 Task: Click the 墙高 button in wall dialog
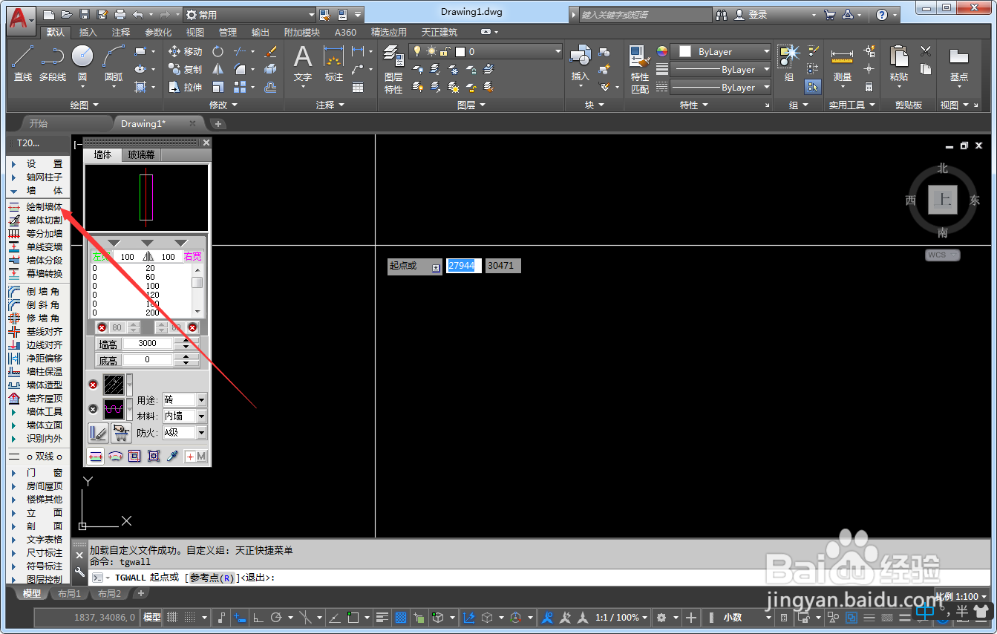(108, 344)
